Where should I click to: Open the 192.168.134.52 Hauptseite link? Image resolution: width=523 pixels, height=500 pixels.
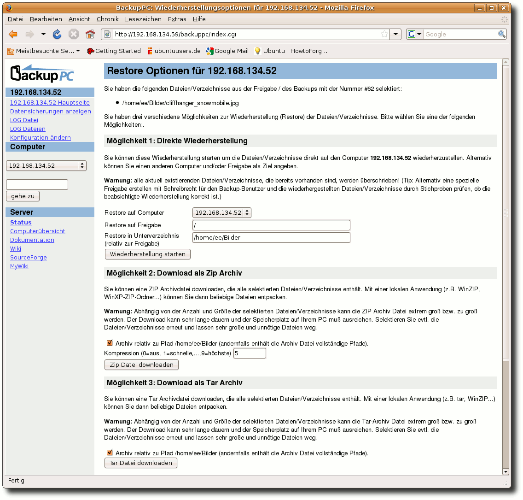point(50,102)
